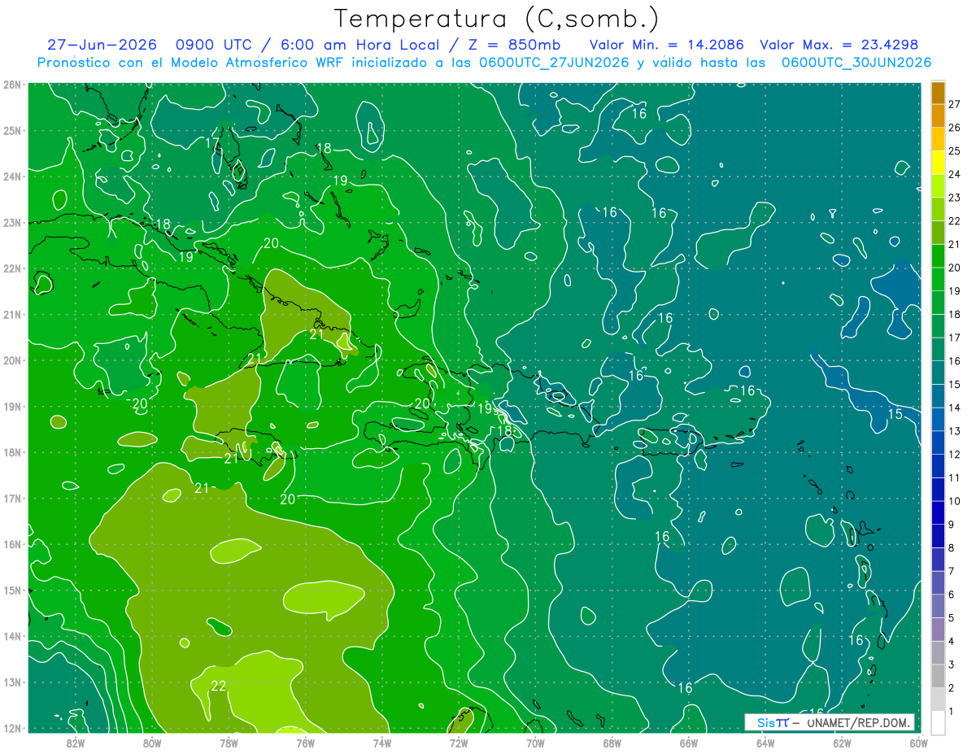Click the color bar label "27"
The image size is (976, 754).
pos(955,104)
